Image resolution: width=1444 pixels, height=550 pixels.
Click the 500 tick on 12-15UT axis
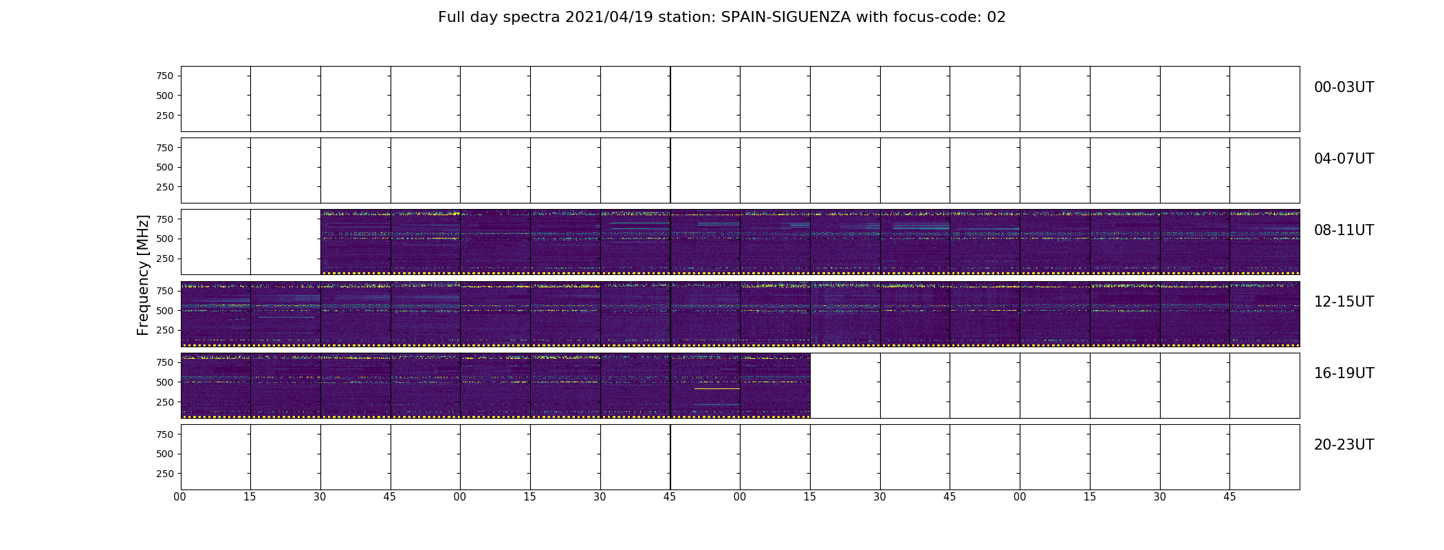165,311
